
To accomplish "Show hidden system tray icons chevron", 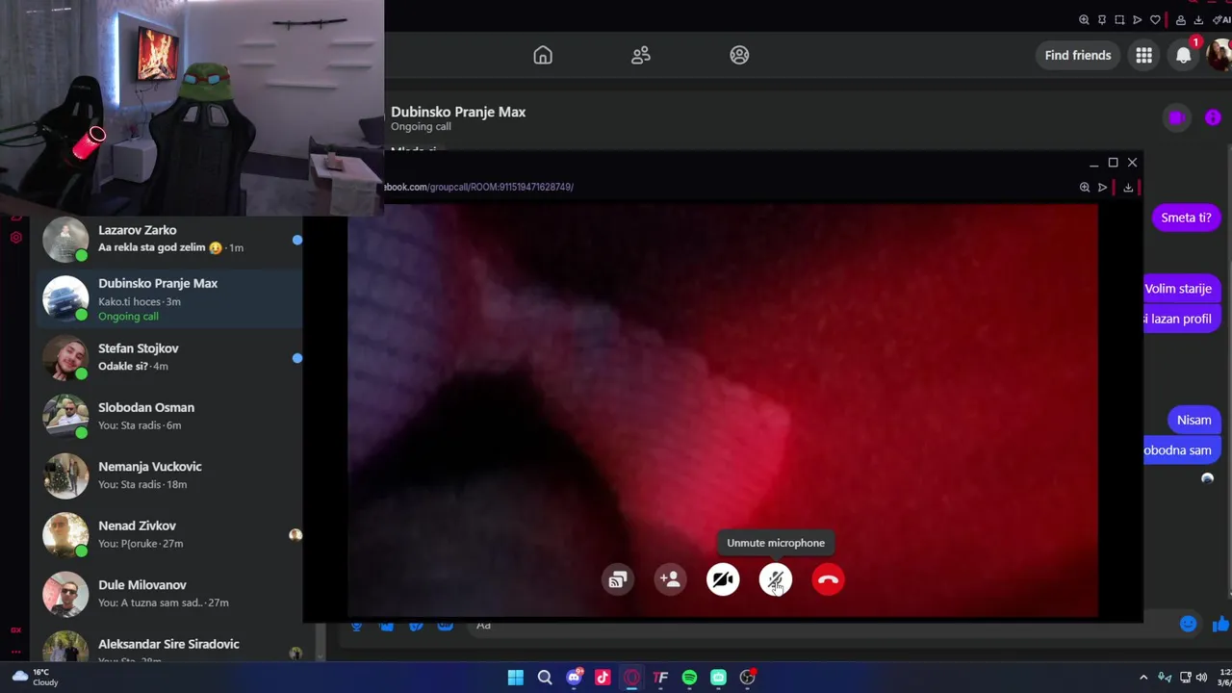I will click(1143, 678).
